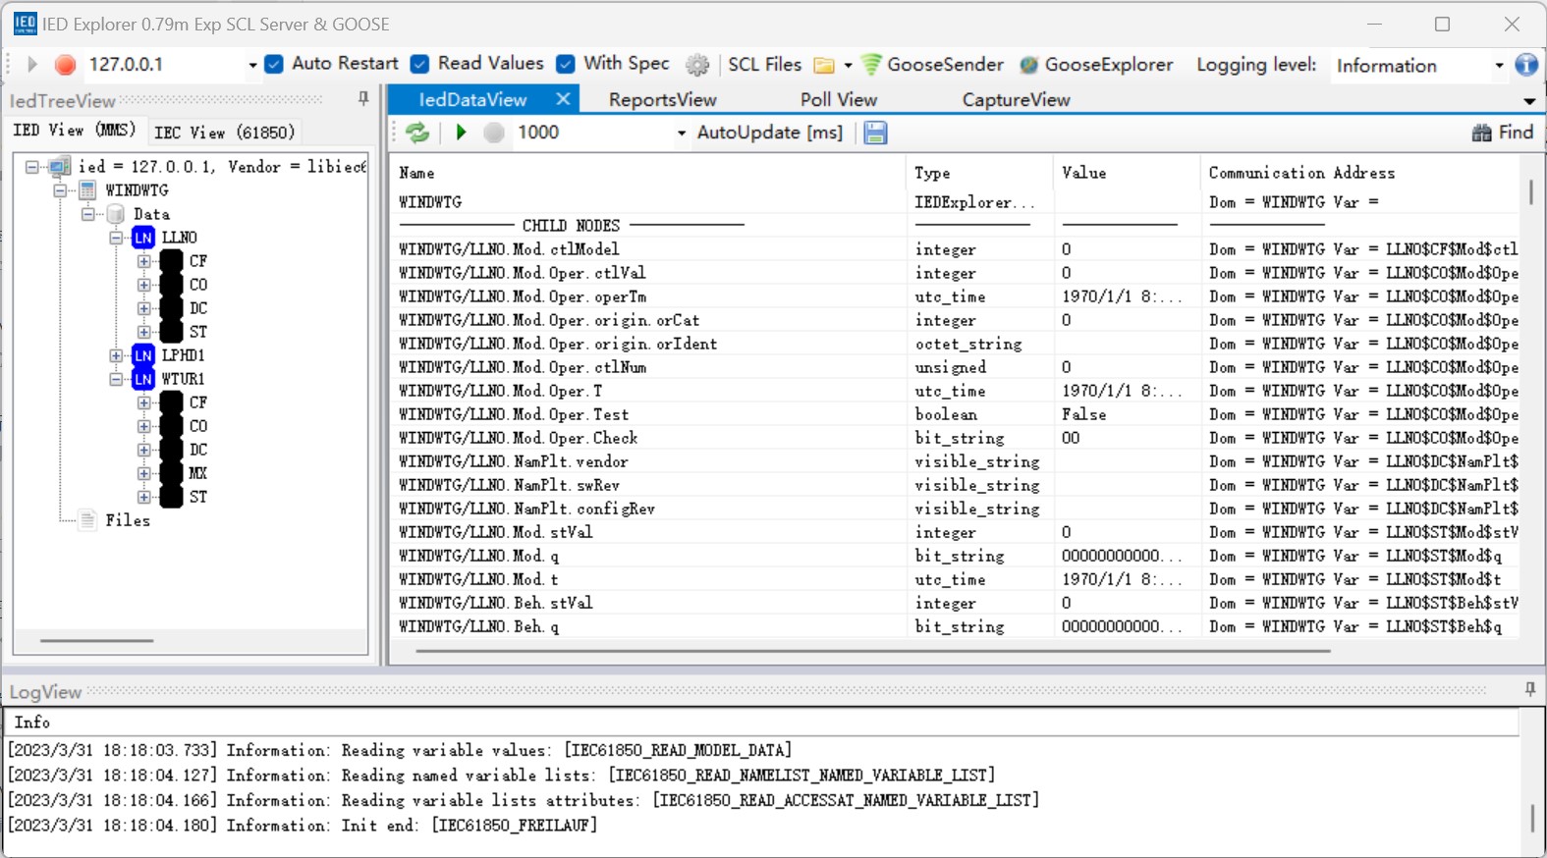Click the Find button

(1503, 133)
